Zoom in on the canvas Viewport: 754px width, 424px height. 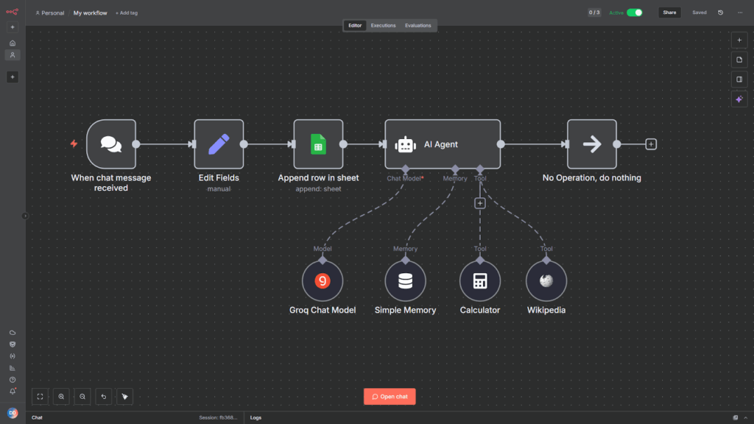[61, 397]
